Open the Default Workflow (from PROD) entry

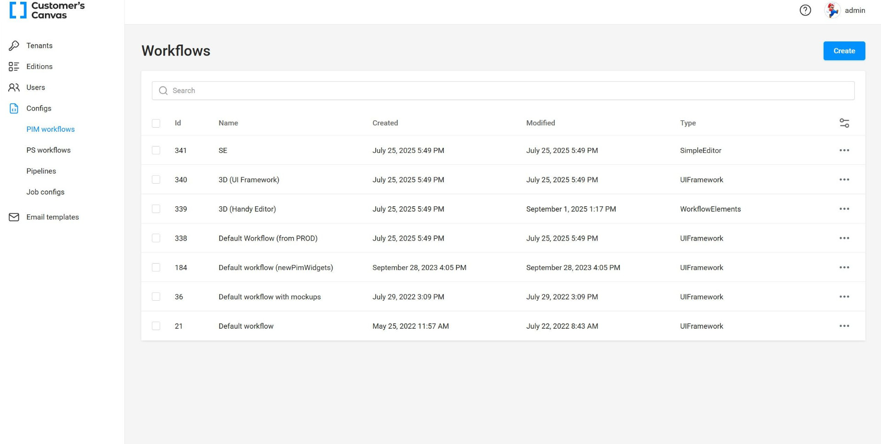click(x=268, y=238)
